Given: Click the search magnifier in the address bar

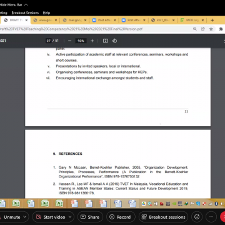Looking at the screenshot, I should coord(195,29).
